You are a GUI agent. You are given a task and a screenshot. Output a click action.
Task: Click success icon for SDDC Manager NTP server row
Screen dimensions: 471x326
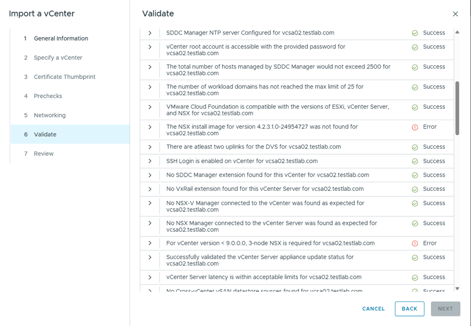(415, 33)
